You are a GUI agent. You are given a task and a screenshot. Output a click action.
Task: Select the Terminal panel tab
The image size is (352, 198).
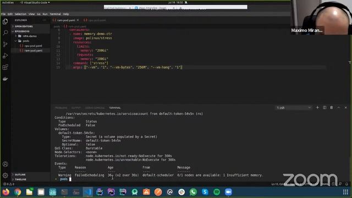point(115,108)
